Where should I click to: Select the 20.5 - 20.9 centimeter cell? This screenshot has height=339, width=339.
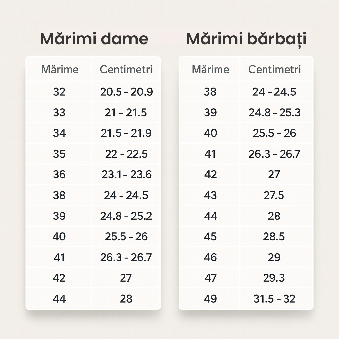[x=126, y=92]
